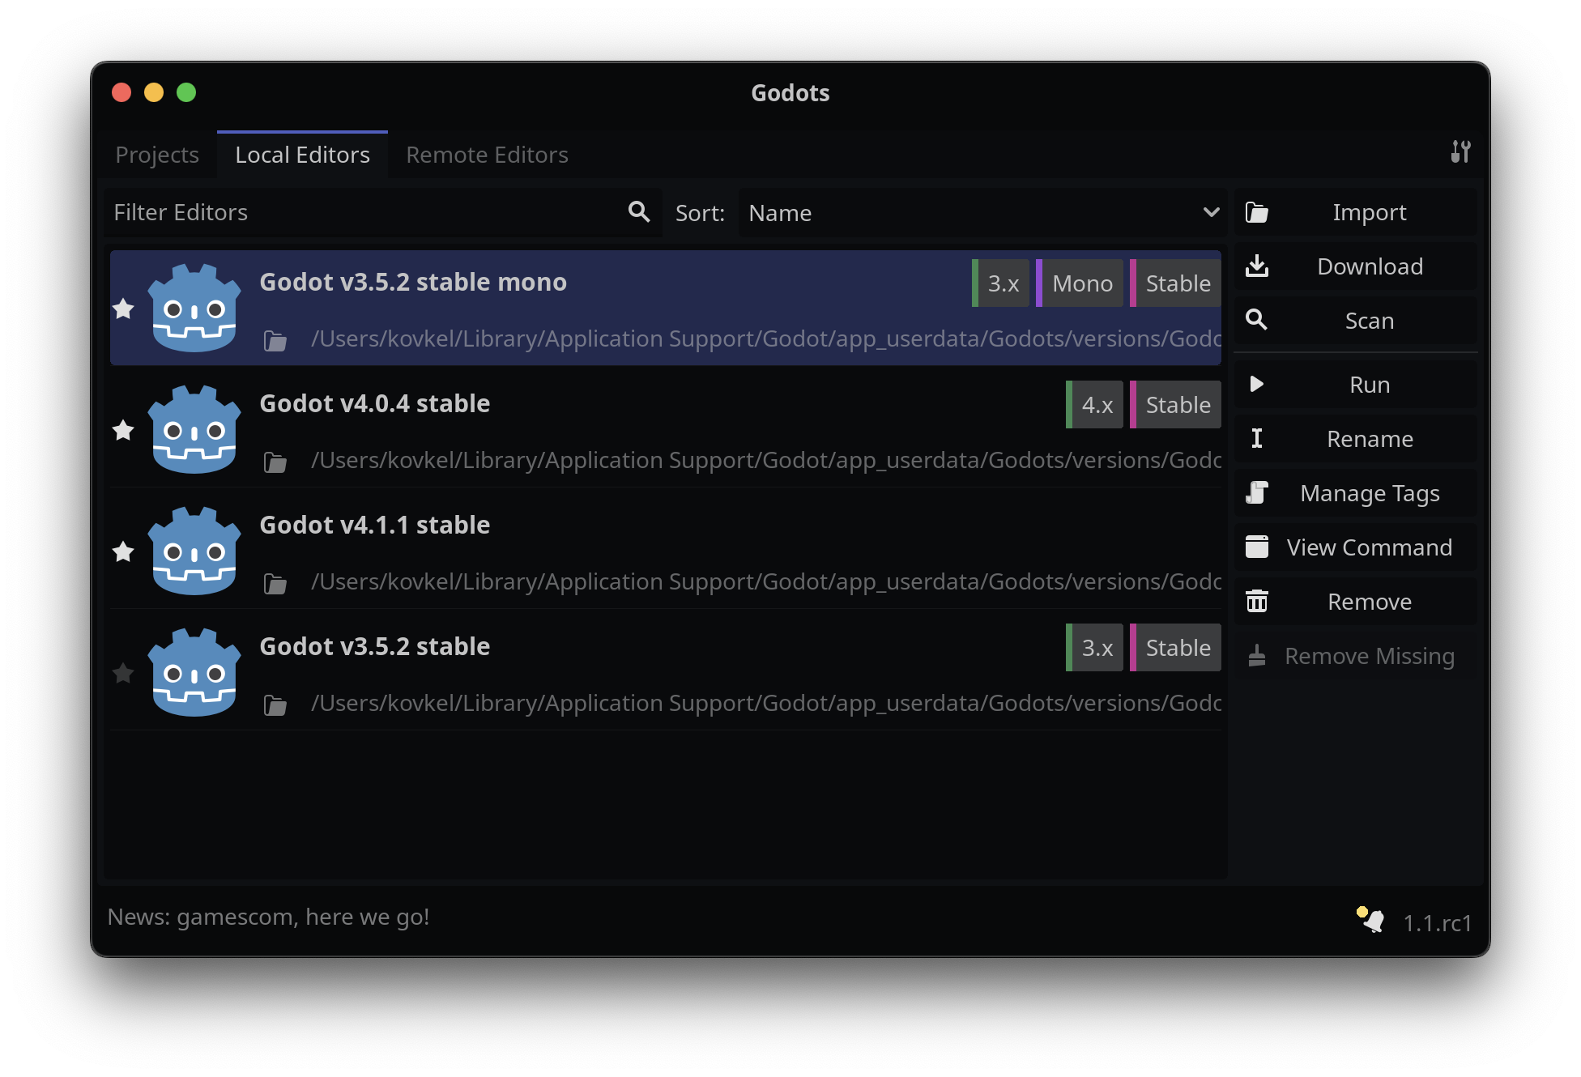Open folder of Godot v3.5.2 stable
The height and width of the screenshot is (1077, 1581).
pyautogui.click(x=275, y=705)
